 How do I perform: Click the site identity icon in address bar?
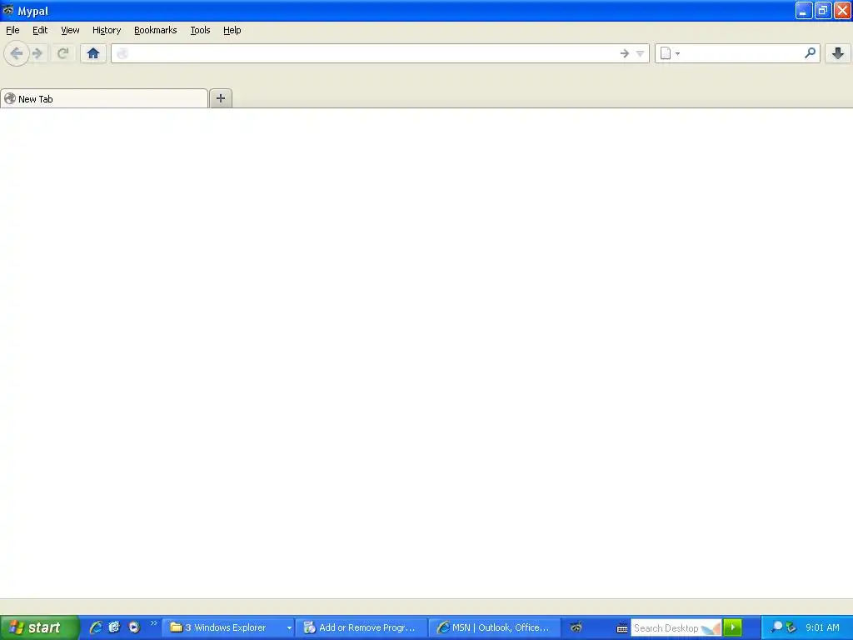click(122, 53)
